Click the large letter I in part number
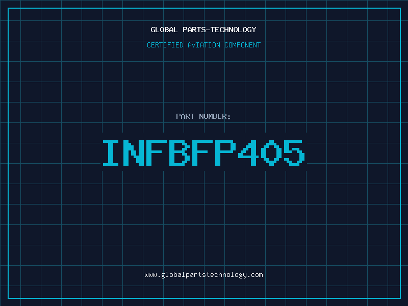408x306 pixels. click(111, 153)
